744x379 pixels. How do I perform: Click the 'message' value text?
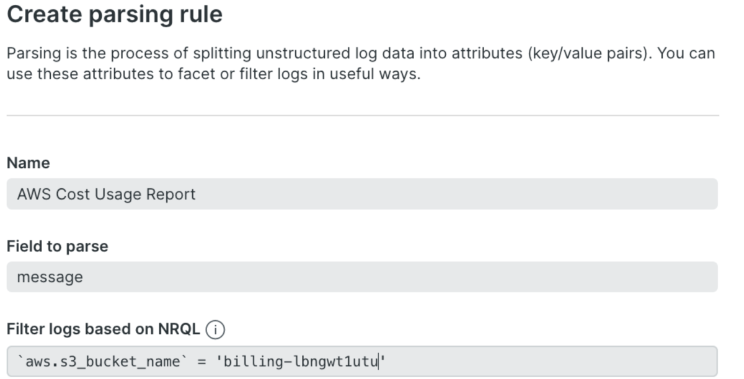point(50,277)
